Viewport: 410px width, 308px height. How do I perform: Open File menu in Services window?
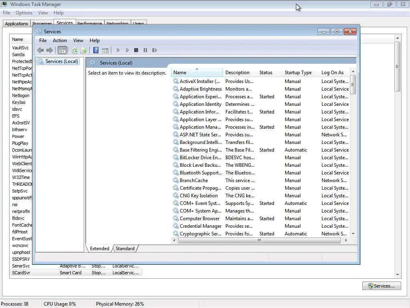43,41
